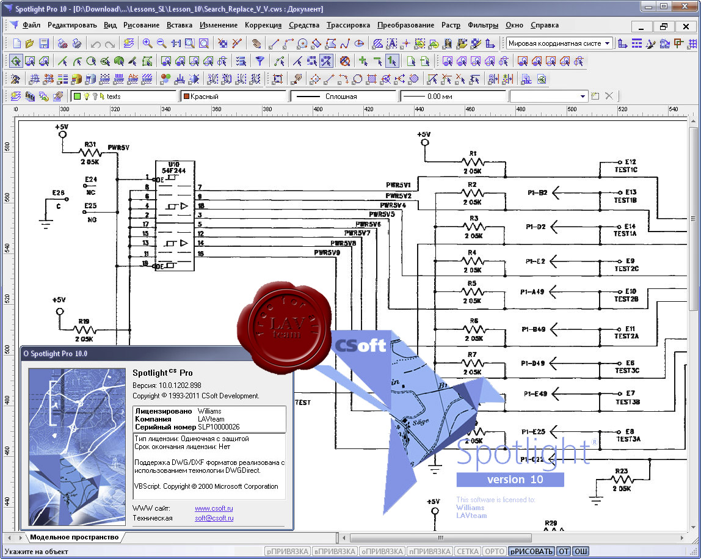Open the www.csoft.ru website link
The image size is (701, 559).
214,508
